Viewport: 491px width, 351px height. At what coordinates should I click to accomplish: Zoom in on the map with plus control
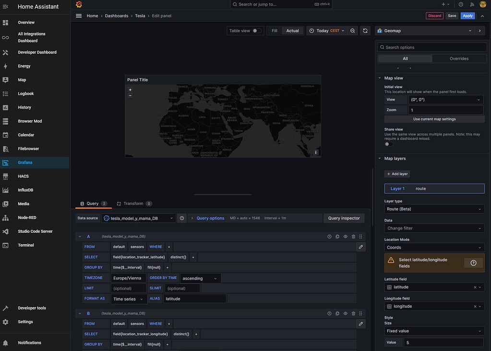(130, 89)
